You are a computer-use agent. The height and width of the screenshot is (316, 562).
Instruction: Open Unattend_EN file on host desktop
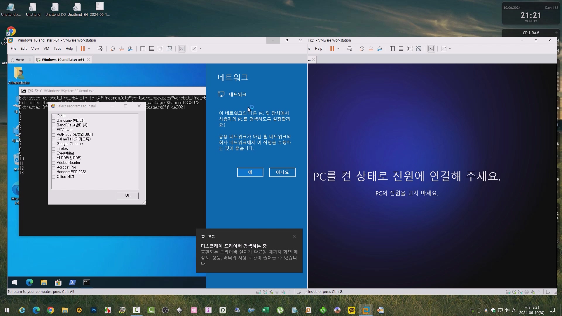[x=78, y=9]
